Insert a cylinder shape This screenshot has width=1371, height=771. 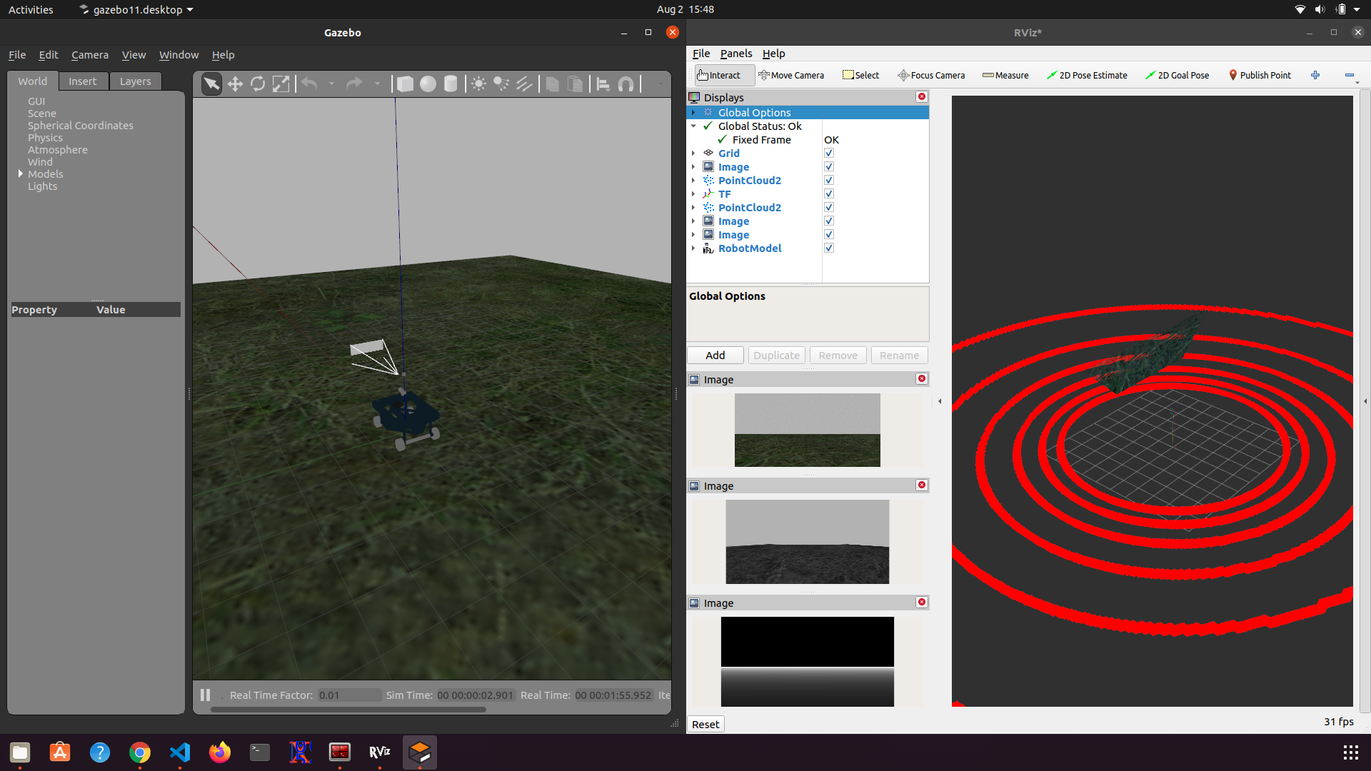(451, 84)
